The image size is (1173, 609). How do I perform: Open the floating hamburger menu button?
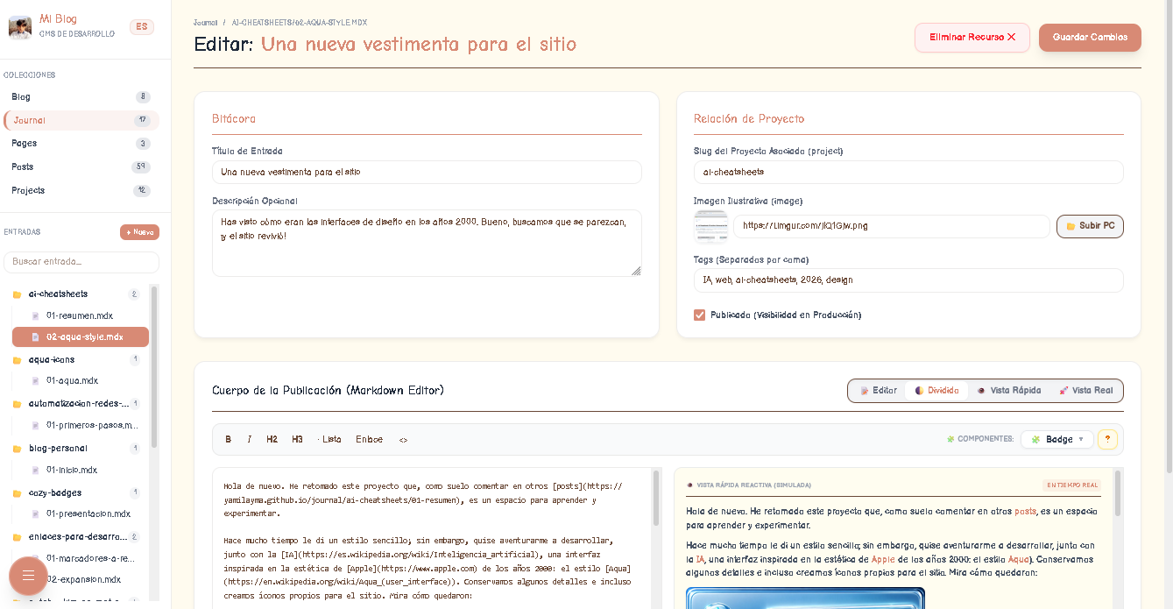[28, 575]
